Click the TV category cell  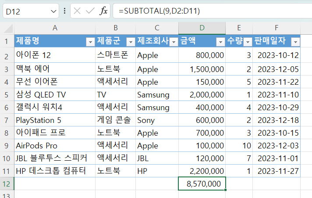click(x=116, y=95)
